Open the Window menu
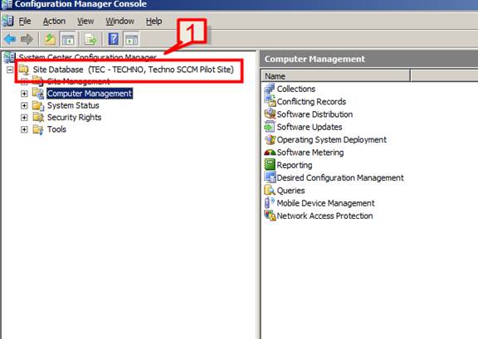The height and width of the screenshot is (339, 478). (x=119, y=21)
